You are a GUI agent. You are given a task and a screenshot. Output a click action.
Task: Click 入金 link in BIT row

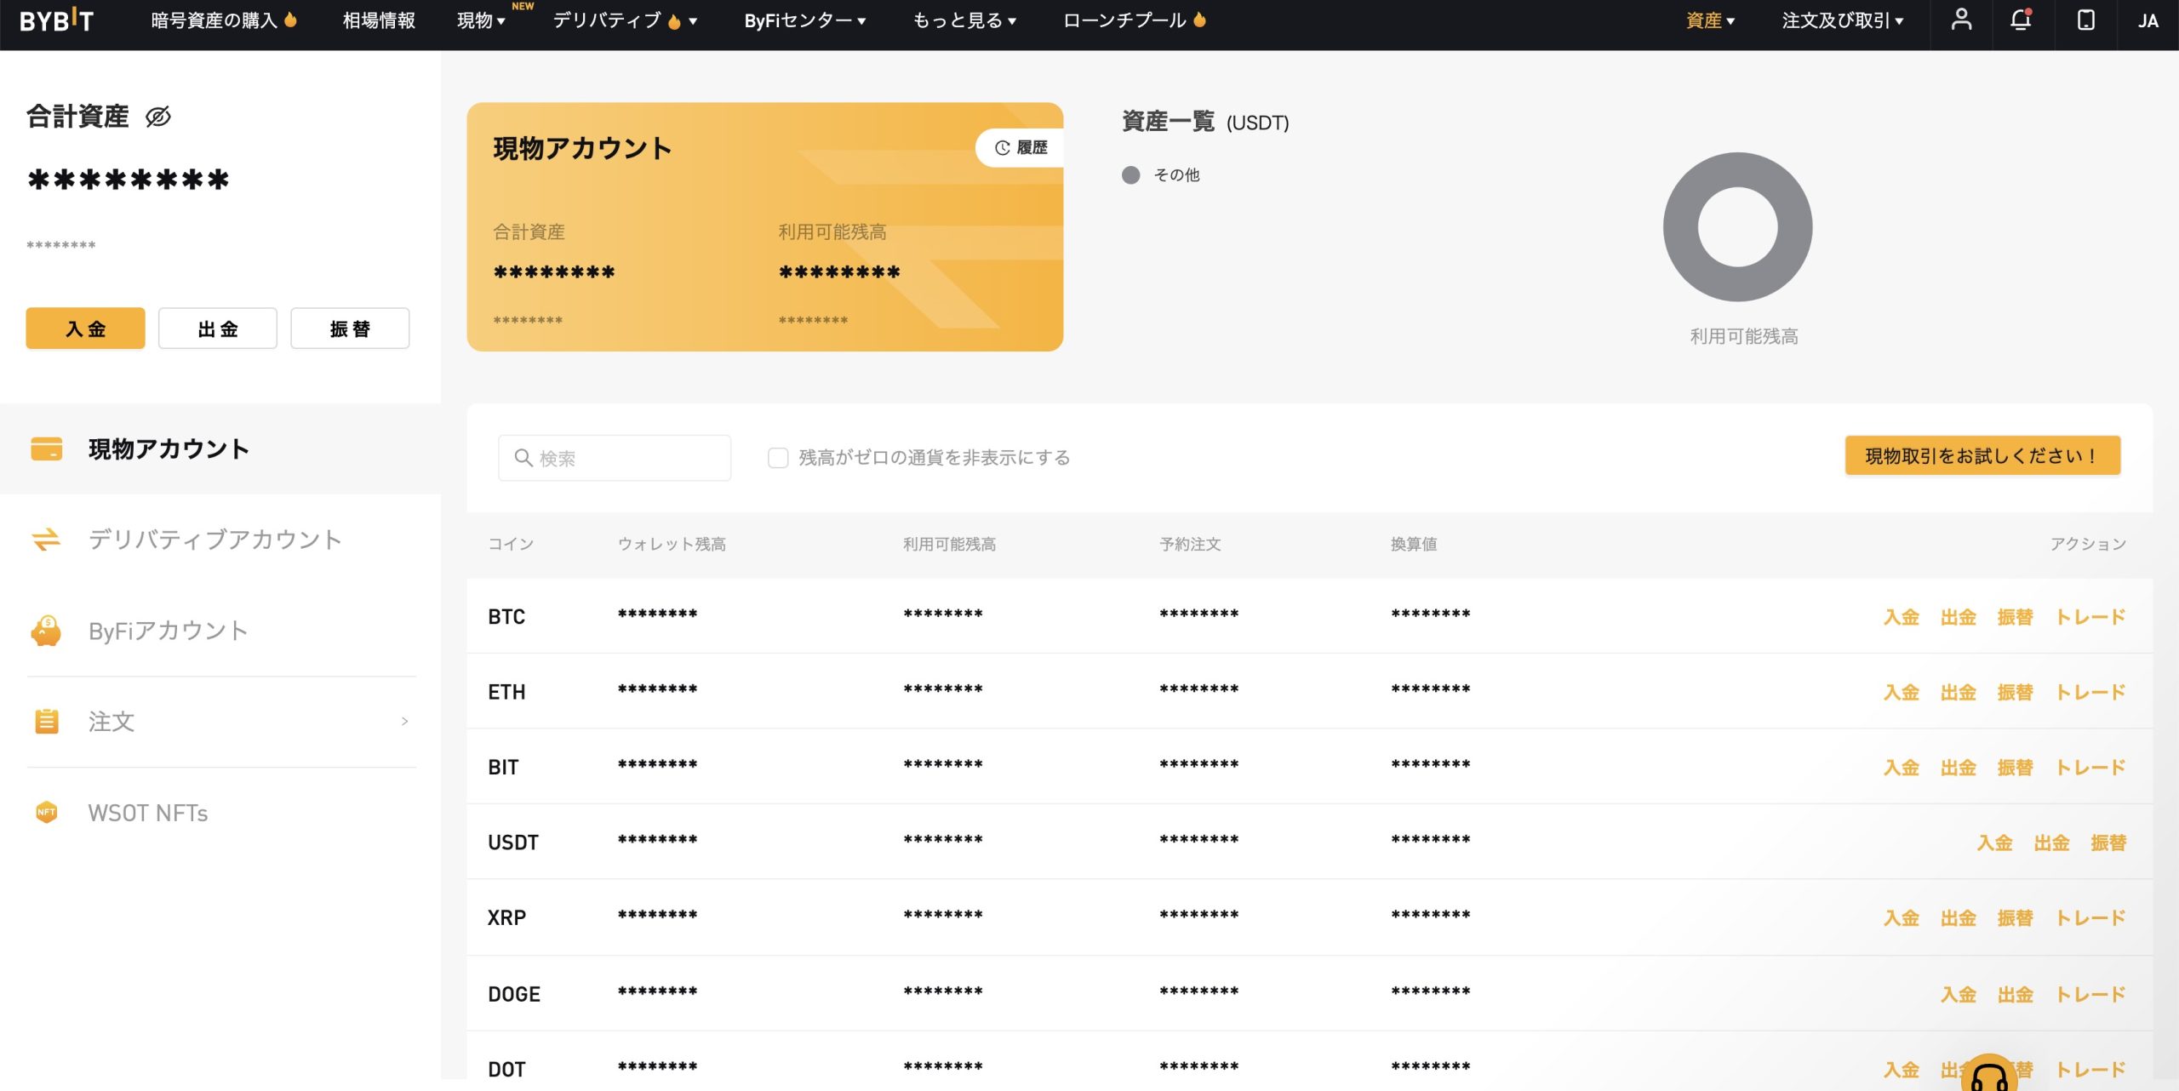pos(1902,768)
